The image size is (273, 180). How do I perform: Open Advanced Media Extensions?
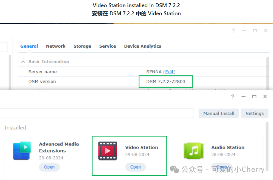(x=49, y=167)
